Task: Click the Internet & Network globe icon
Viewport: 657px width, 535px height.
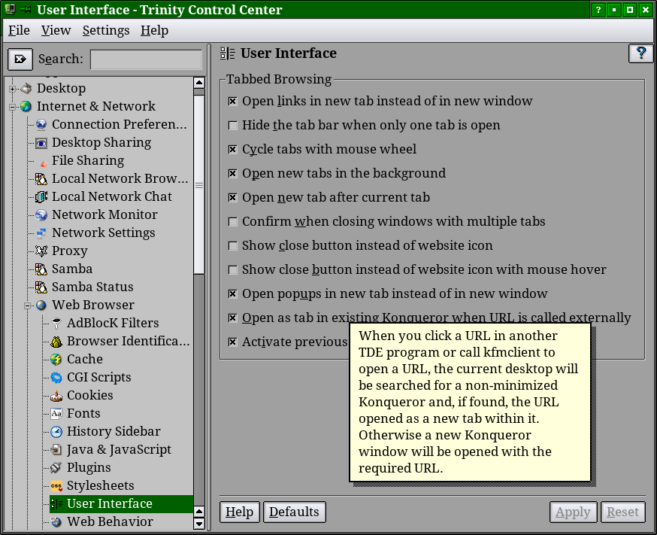Action: [26, 106]
